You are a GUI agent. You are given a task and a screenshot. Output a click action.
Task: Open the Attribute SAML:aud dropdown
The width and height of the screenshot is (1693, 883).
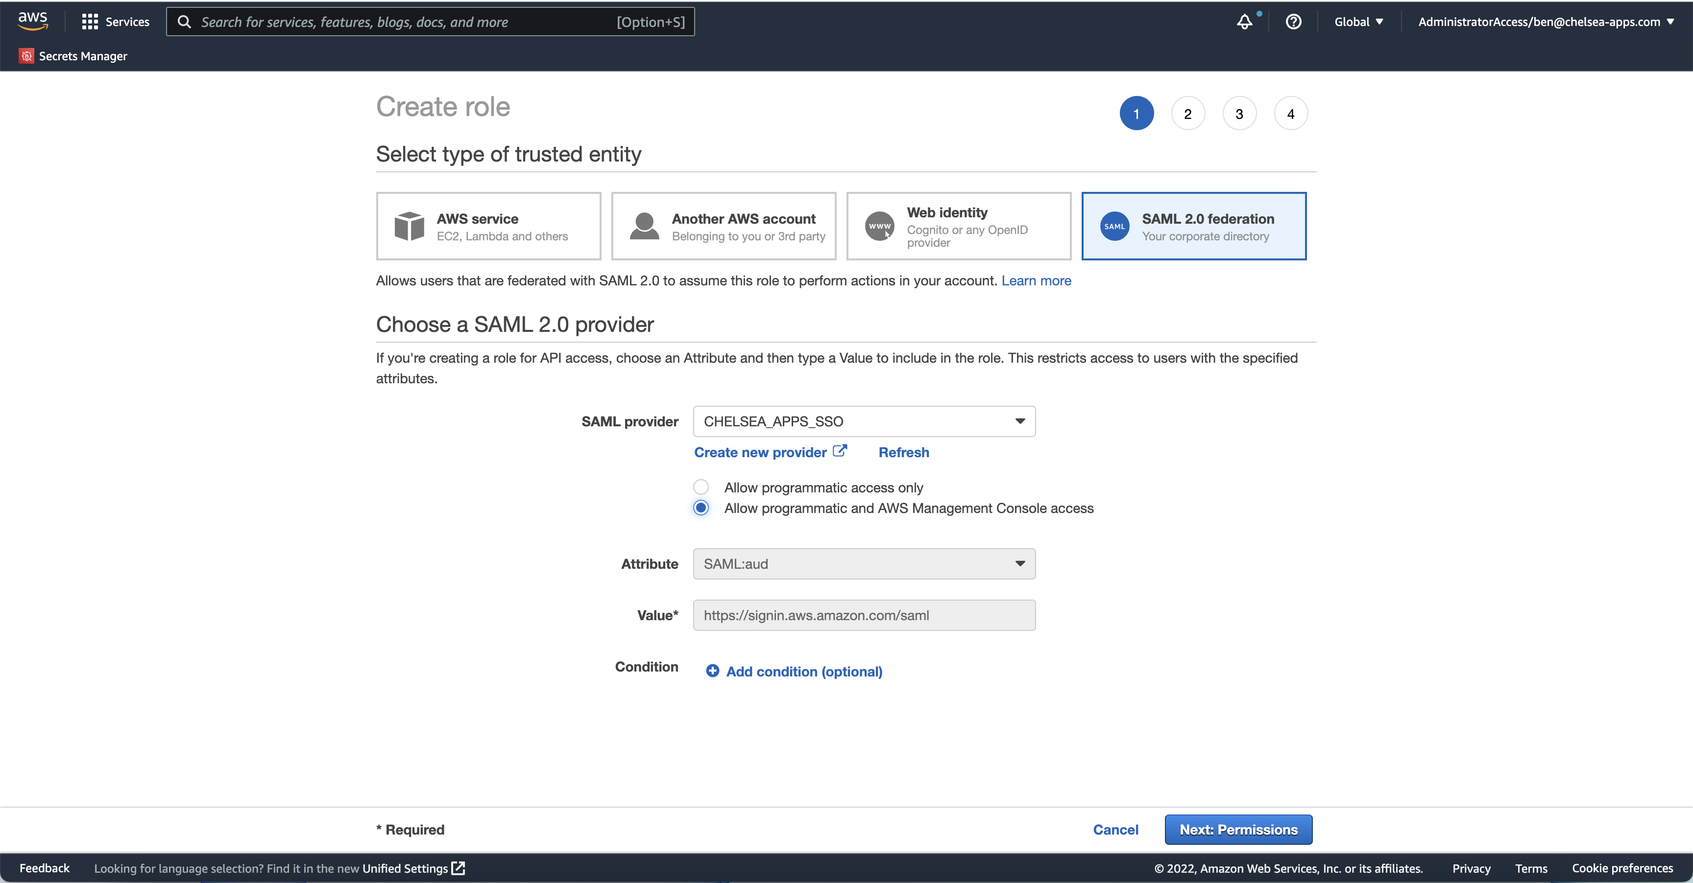864,564
